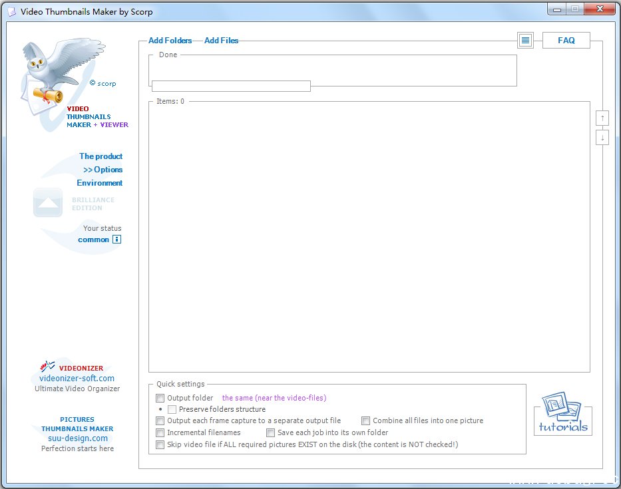Screen dimensions: 621x489
Task: Click the move item down arrow
Action: point(602,138)
